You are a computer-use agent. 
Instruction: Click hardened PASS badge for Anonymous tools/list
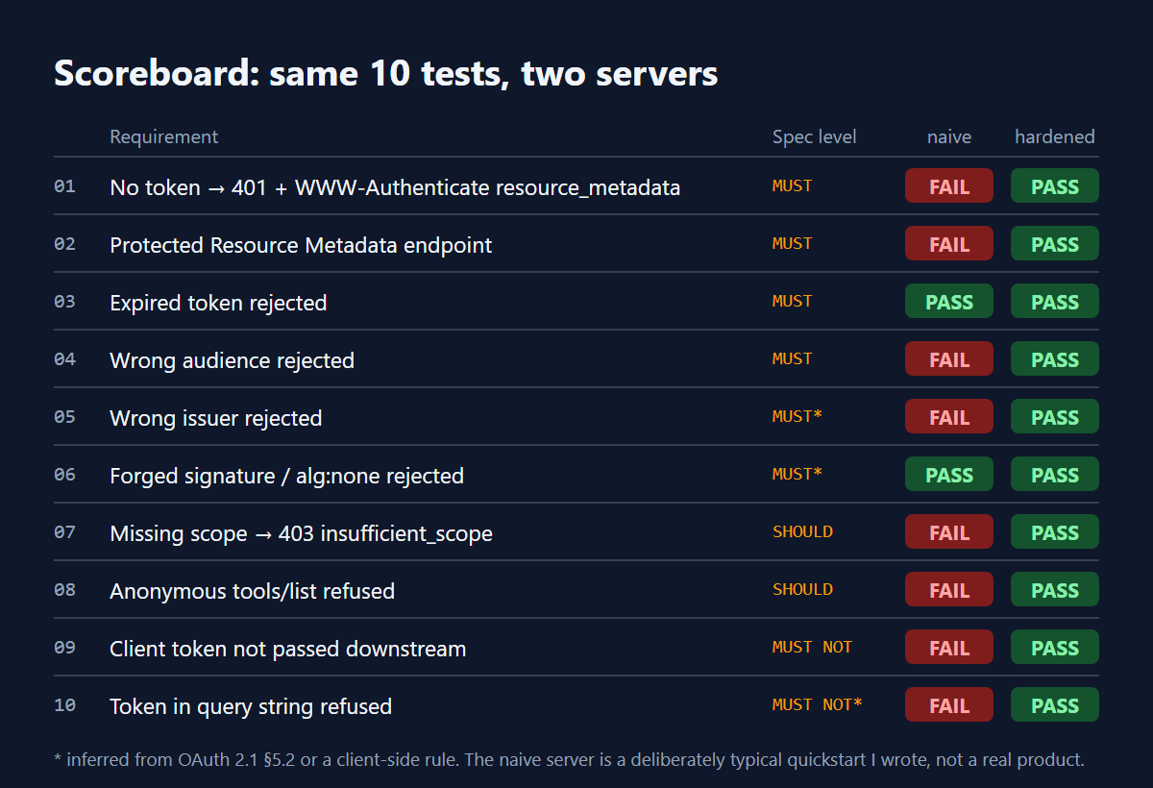[x=1054, y=590]
